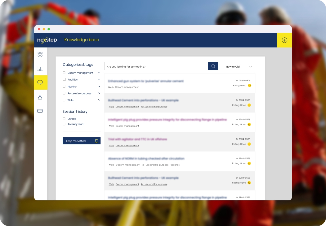The width and height of the screenshot is (326, 226).
Task: Select the chat bubble knowledge base icon
Action: (40, 82)
